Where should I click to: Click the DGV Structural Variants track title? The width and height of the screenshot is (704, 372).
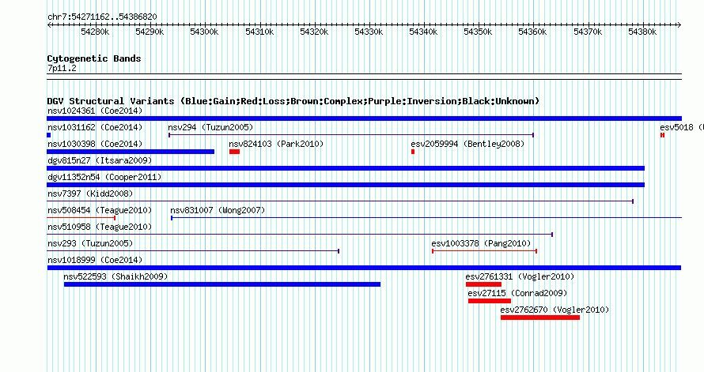click(293, 101)
